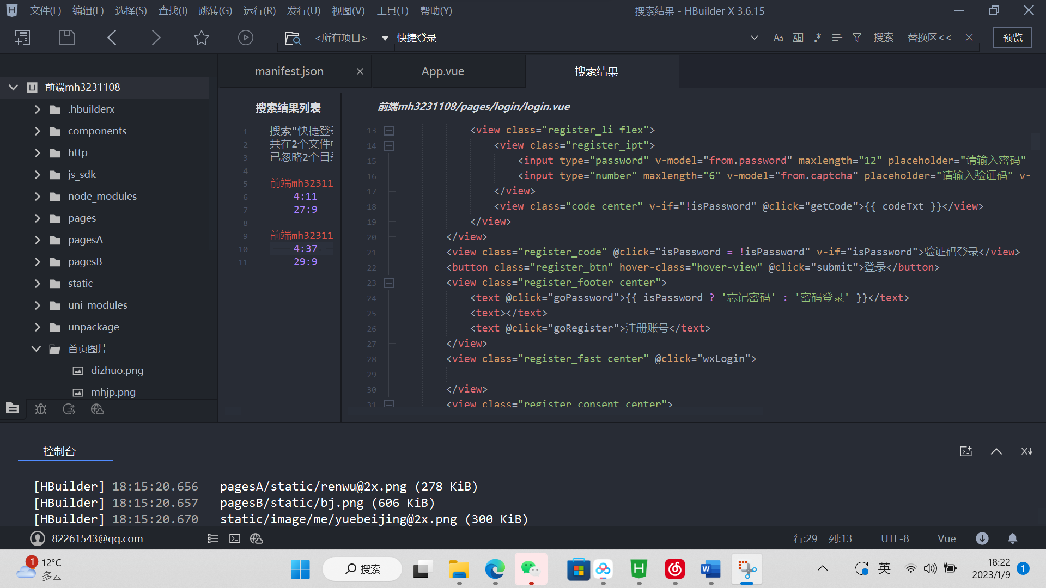Screen dimensions: 1046x588
Task: Click the status bar cloud palette icon
Action: [257, 538]
